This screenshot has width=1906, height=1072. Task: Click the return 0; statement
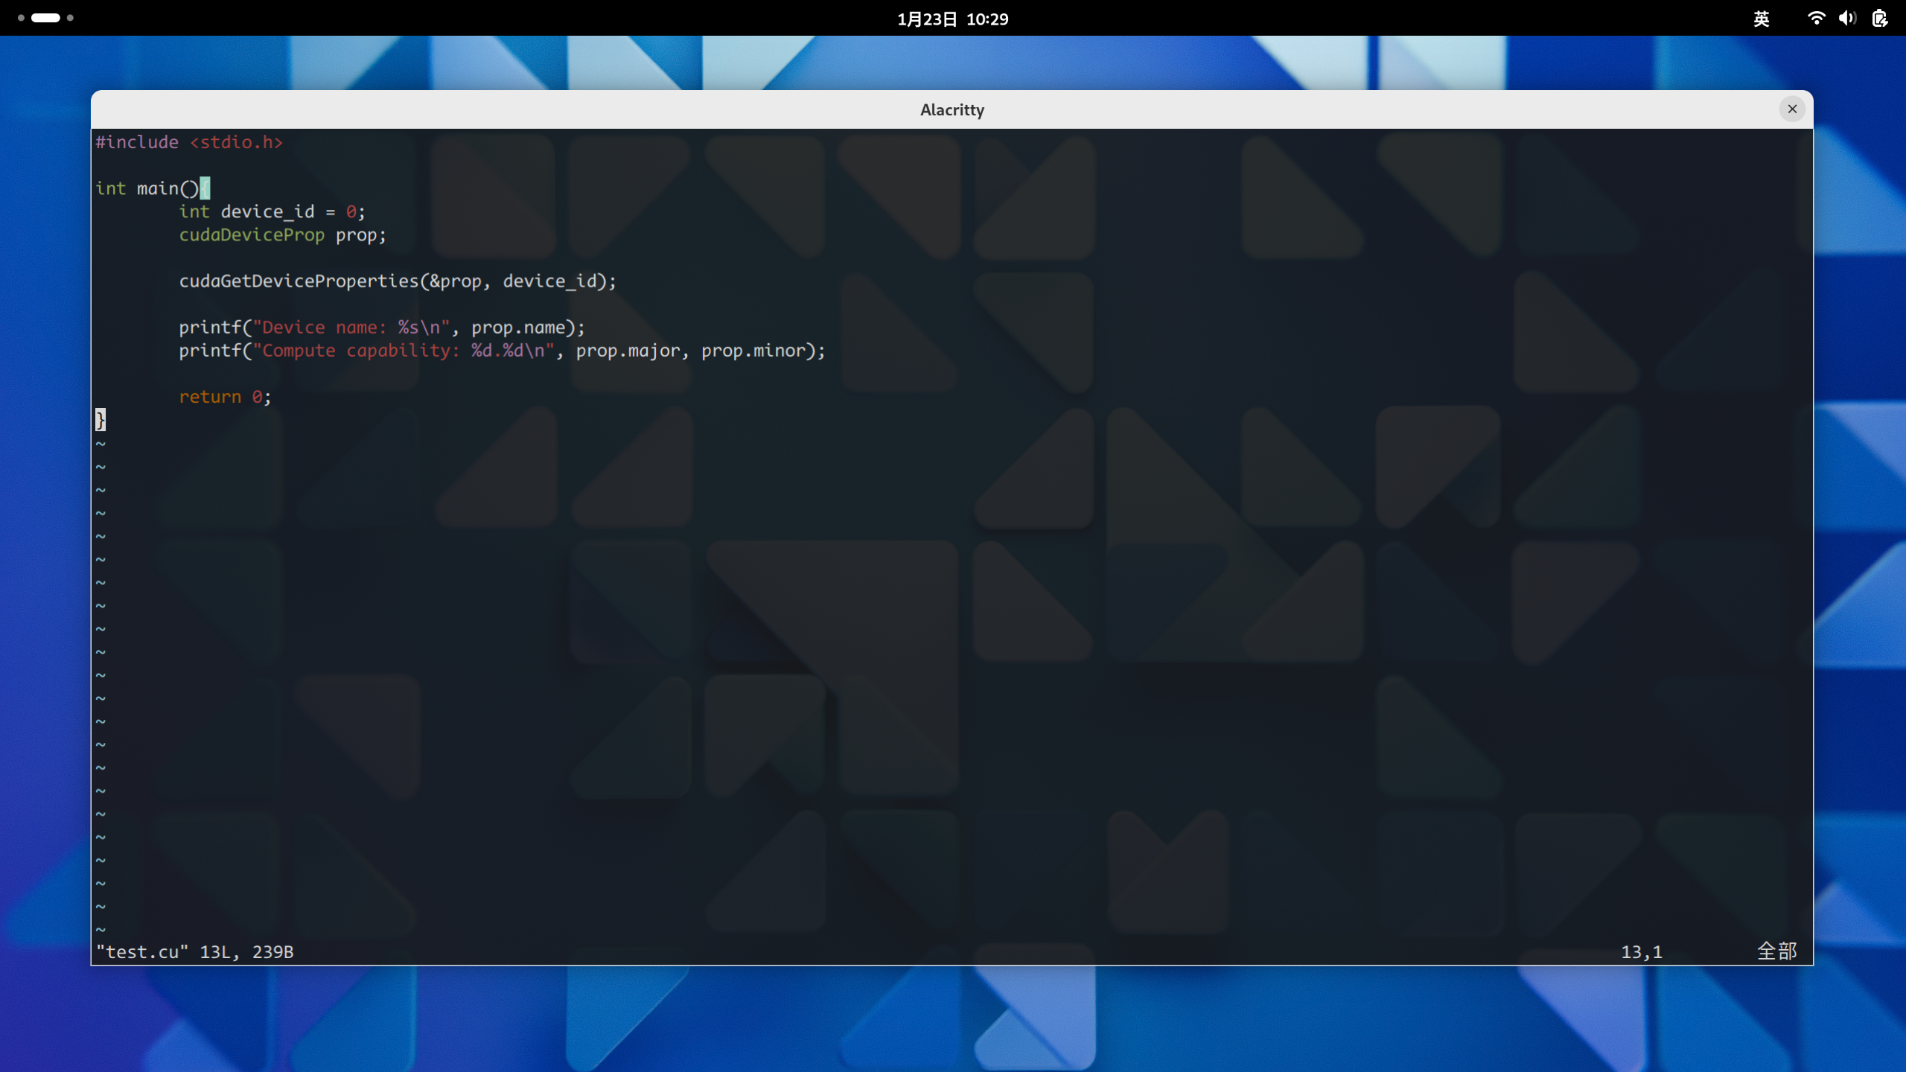(223, 396)
